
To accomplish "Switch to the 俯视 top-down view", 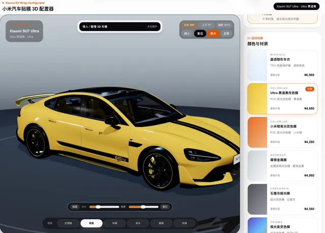I will [161, 223].
